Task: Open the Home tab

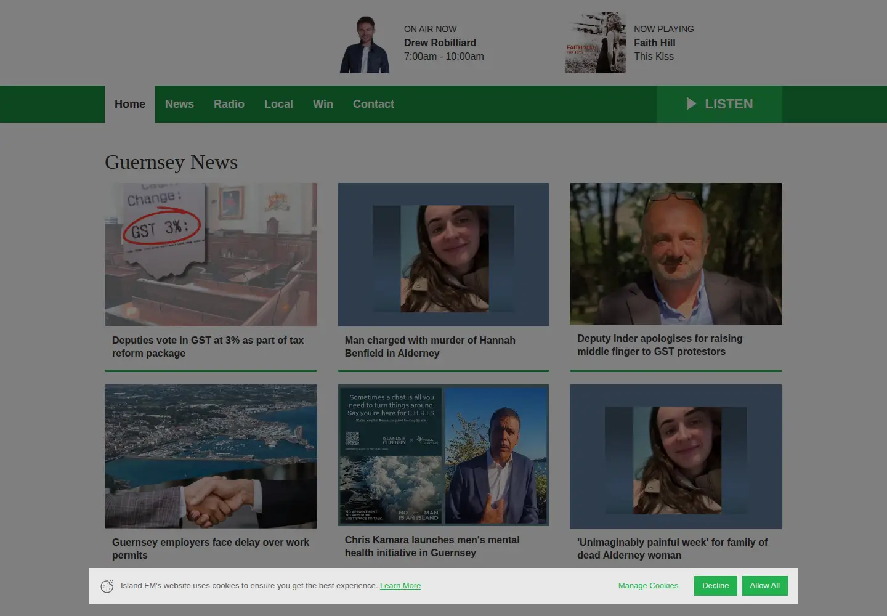Action: pos(130,104)
